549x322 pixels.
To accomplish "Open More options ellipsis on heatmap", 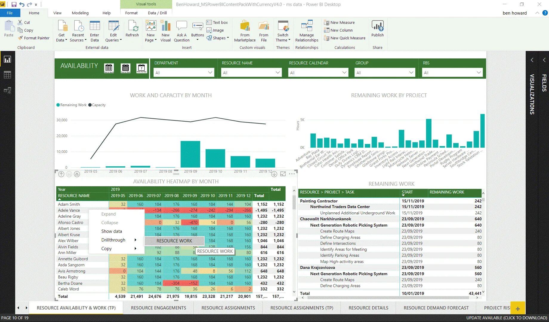I will (x=292, y=174).
